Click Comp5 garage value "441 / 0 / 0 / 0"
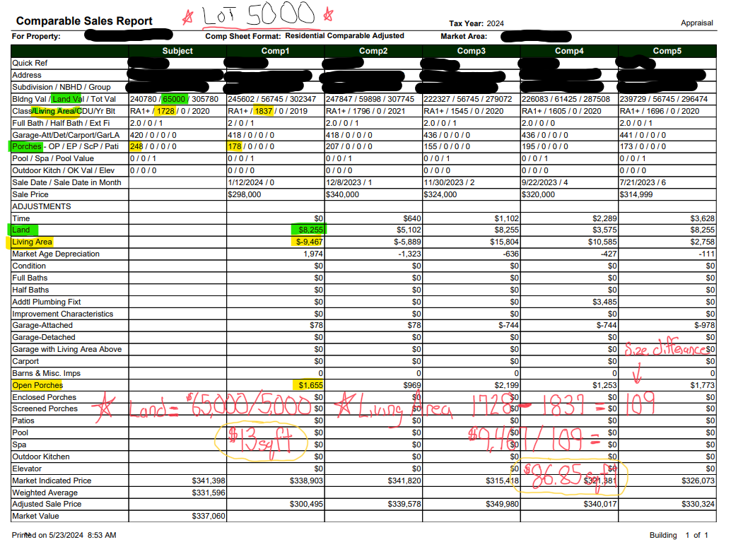Viewport: 731px width, 542px height. [643, 135]
